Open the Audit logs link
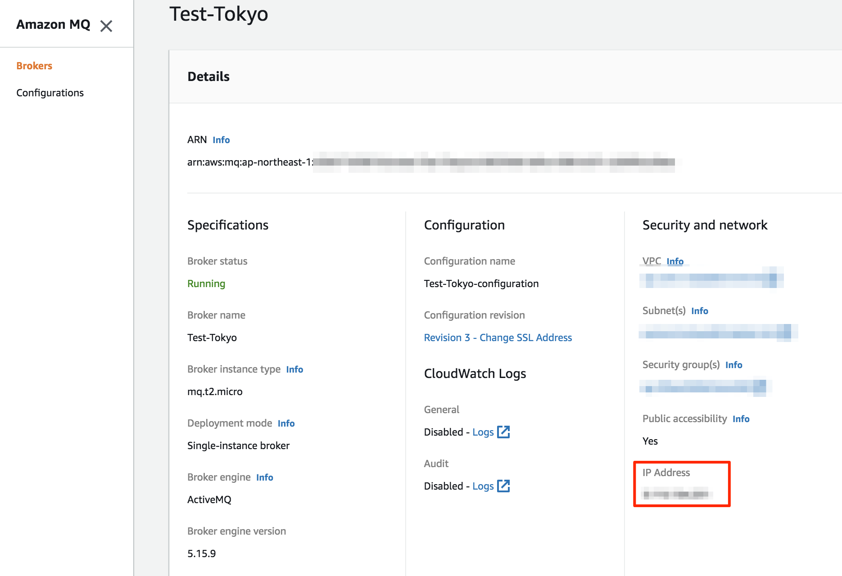Viewport: 842px width, 576px height. 483,486
